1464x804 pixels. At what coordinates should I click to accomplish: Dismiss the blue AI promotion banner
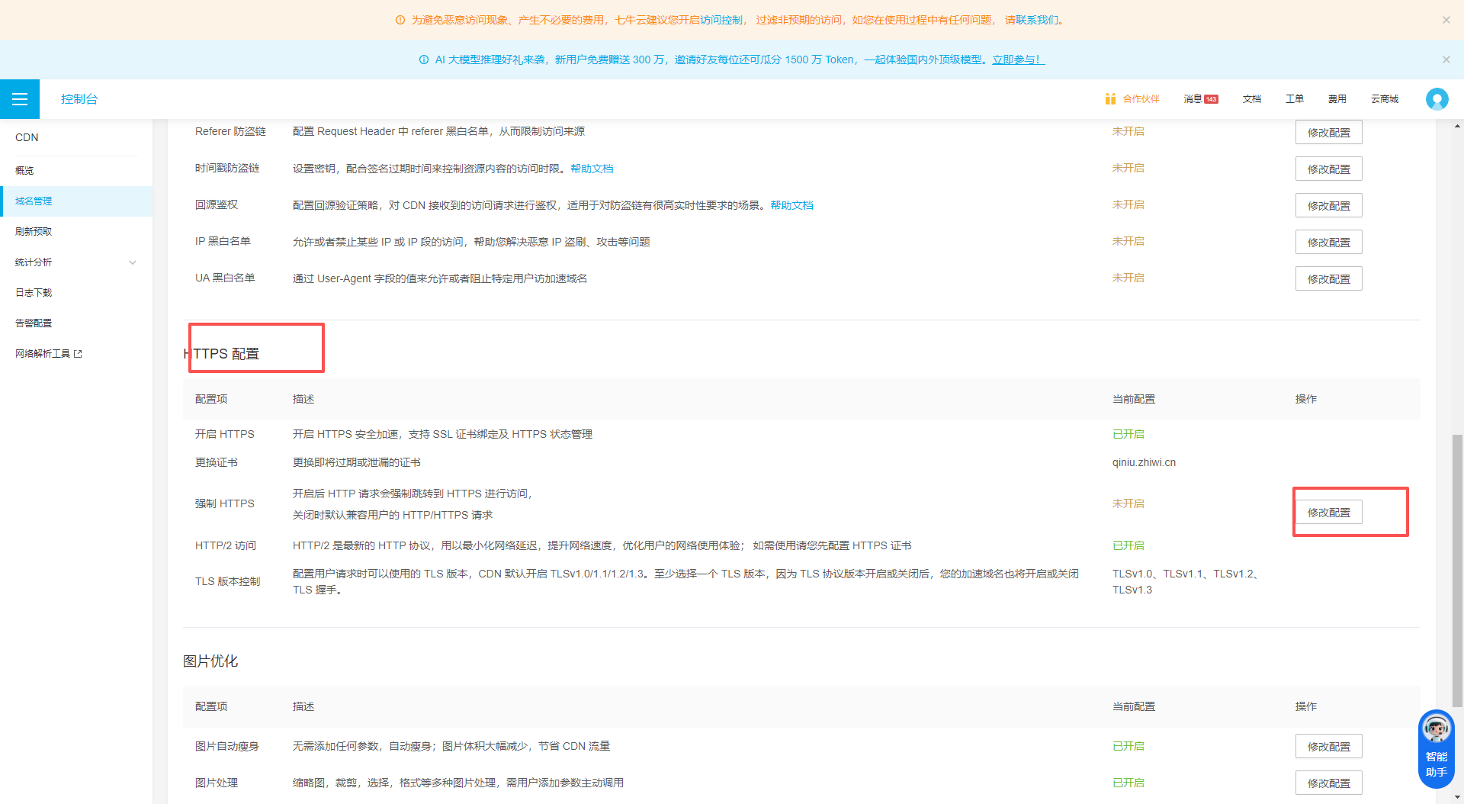coord(1446,59)
